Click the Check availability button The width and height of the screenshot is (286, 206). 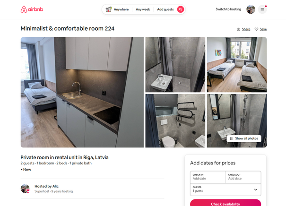[225, 203]
